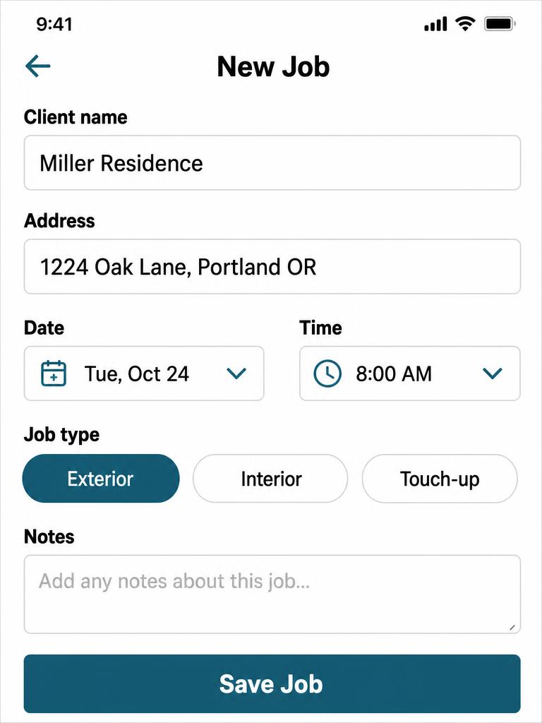The height and width of the screenshot is (723, 542).
Task: Select the Touch-up job type
Action: coord(440,479)
